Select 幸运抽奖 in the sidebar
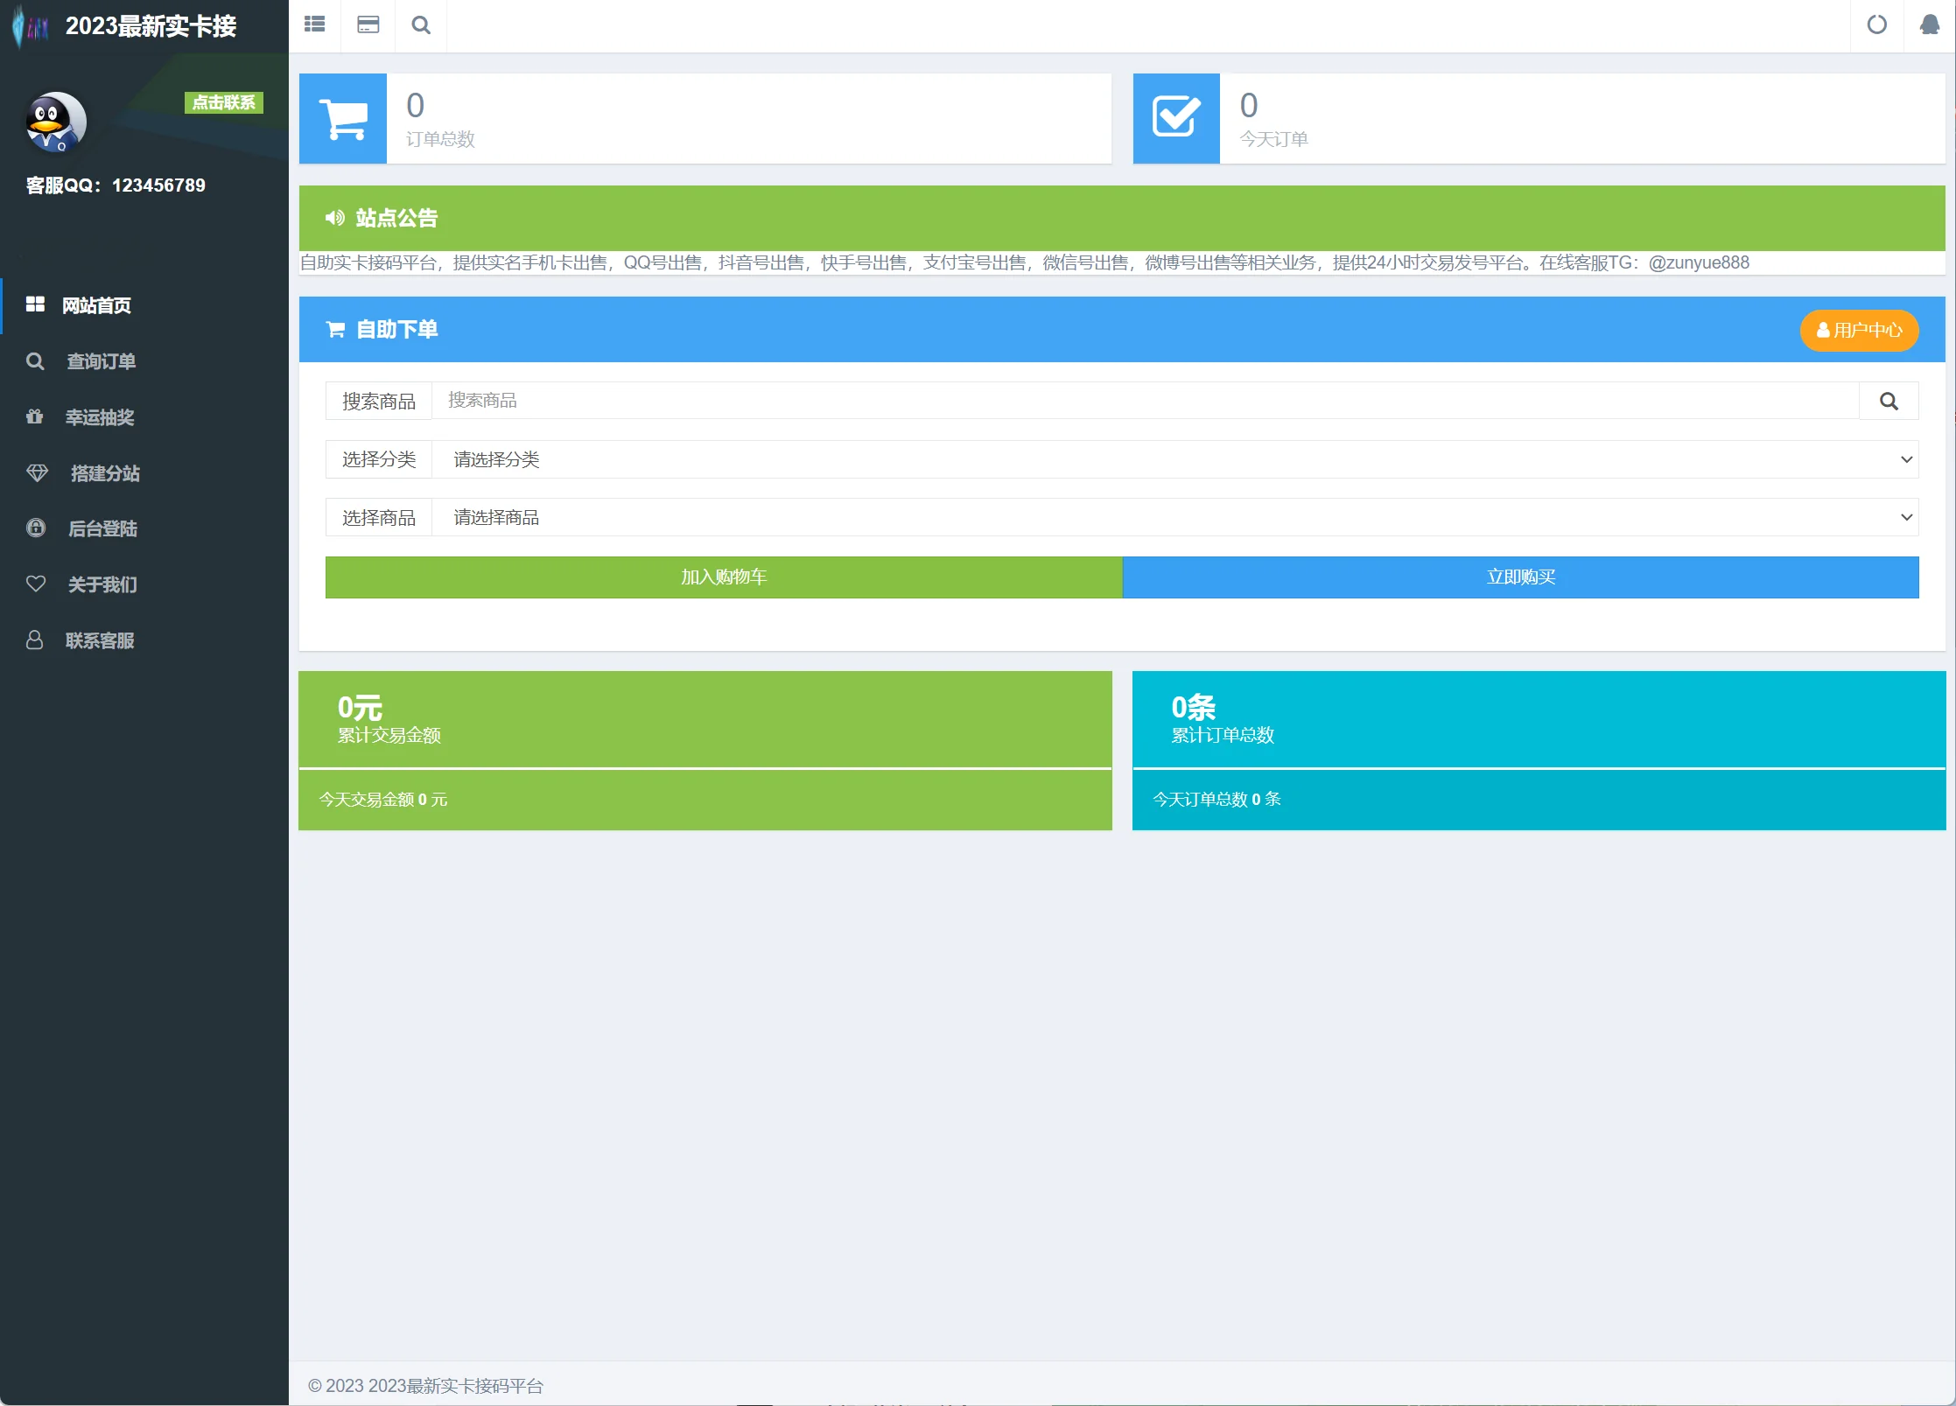This screenshot has width=1956, height=1406. (100, 417)
